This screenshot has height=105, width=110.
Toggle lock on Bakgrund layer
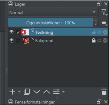94,40
